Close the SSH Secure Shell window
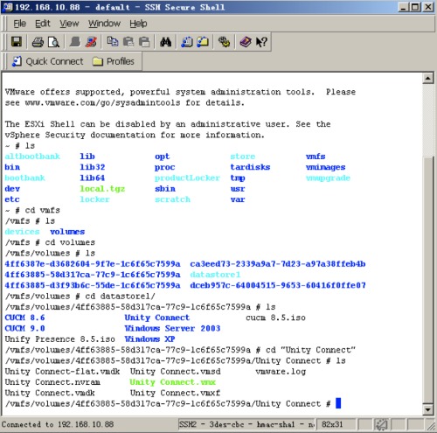Viewport: 437px width, 433px height. pos(427,7)
